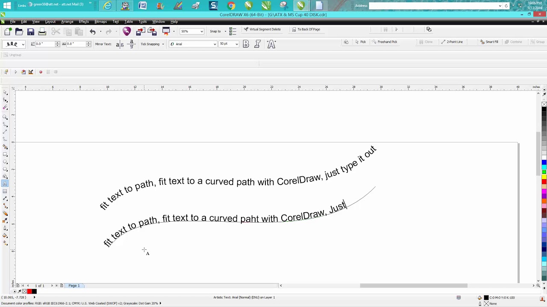The height and width of the screenshot is (307, 547).
Task: Open the Arial font list dropdown
Action: (x=215, y=44)
